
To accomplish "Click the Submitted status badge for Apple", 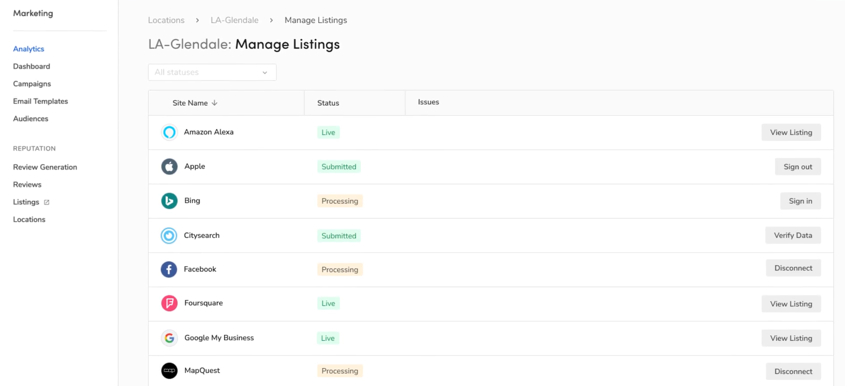I will [339, 167].
